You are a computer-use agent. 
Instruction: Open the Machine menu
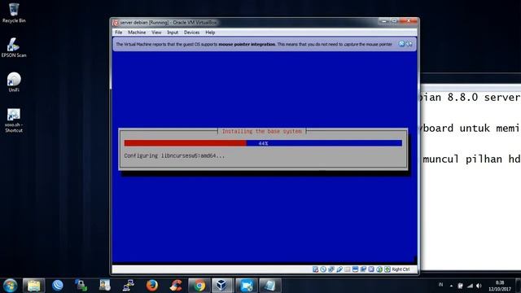[x=137, y=33]
